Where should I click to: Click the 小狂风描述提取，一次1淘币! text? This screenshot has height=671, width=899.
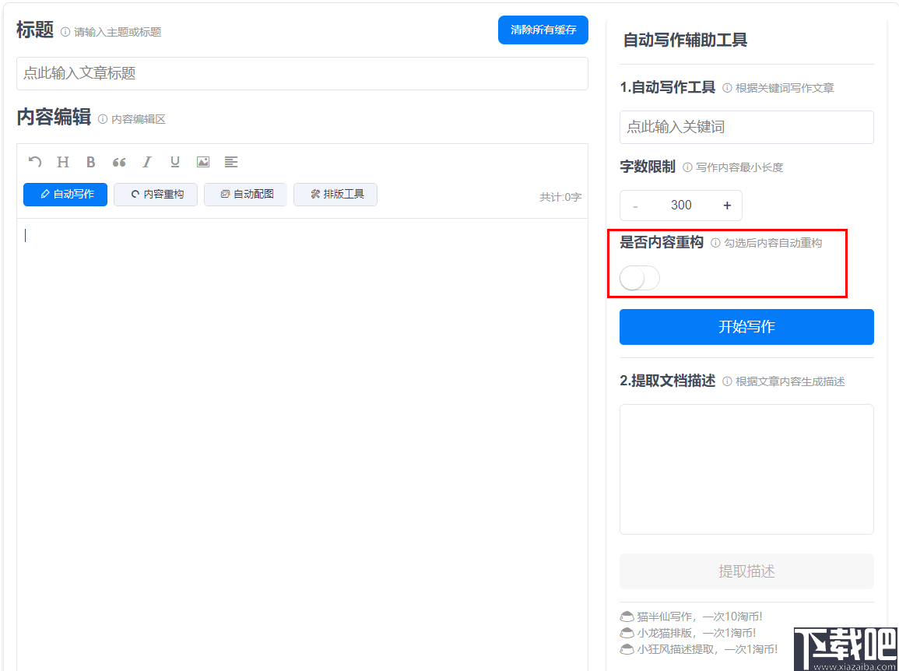[x=708, y=649]
